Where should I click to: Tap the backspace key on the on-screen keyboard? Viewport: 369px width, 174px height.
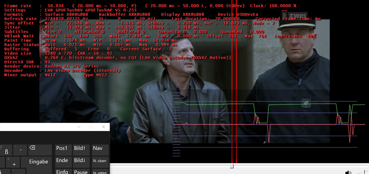point(40,150)
